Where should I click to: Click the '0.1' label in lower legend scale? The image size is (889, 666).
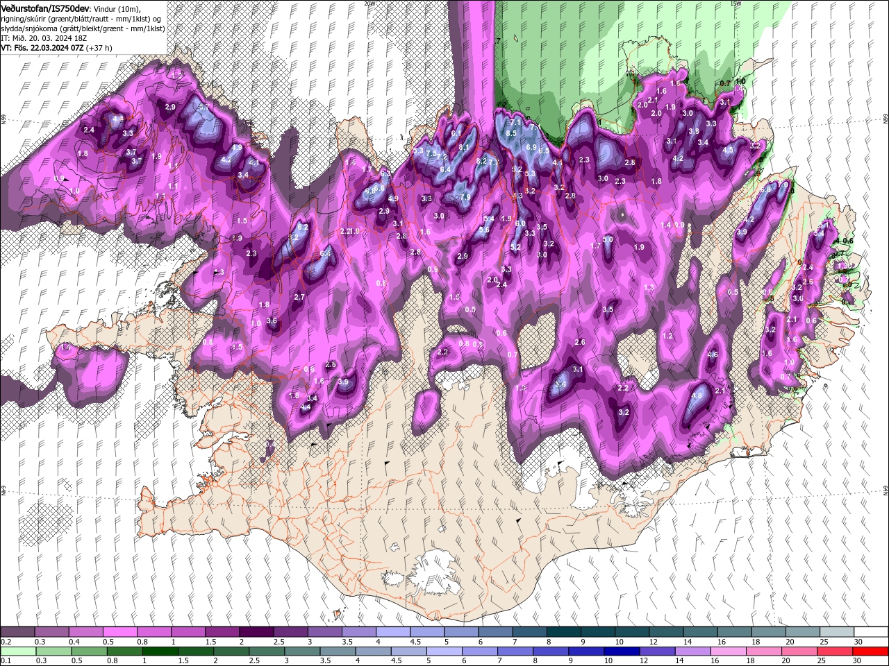[x=6, y=660]
